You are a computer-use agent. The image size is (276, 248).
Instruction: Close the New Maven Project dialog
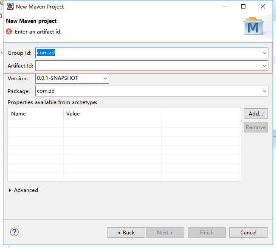(x=263, y=6)
